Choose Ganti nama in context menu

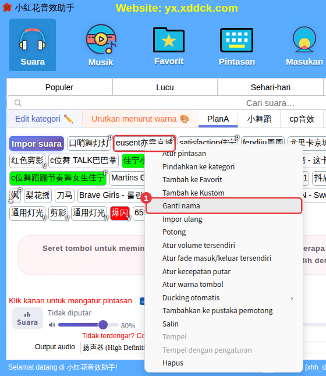pyautogui.click(x=224, y=205)
